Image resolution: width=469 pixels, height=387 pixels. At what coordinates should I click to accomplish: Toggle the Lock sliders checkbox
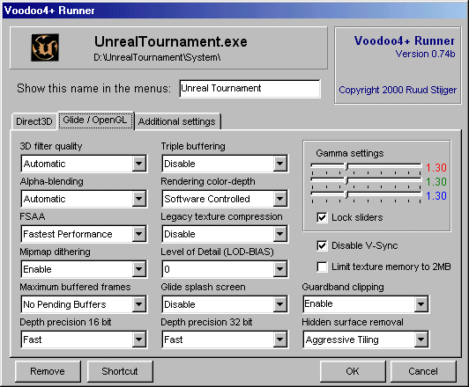click(322, 217)
